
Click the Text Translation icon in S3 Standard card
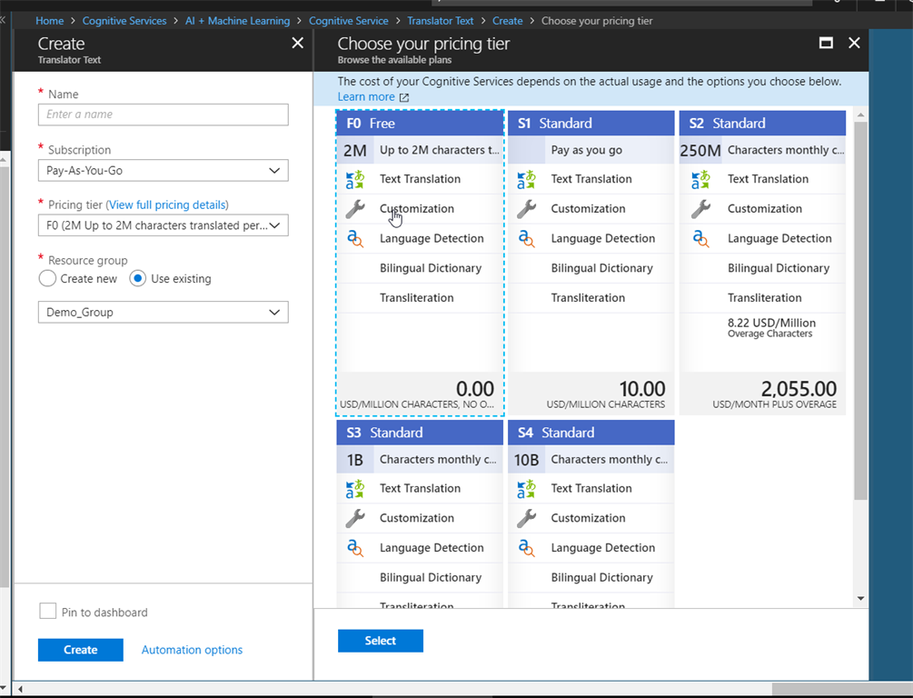pos(354,489)
